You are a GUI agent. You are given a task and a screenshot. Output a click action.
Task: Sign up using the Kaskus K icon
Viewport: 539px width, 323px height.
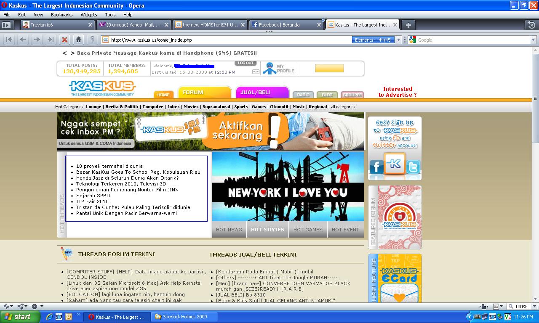(395, 164)
